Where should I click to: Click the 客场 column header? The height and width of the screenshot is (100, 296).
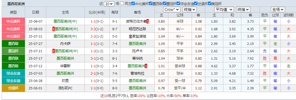[x=137, y=13]
